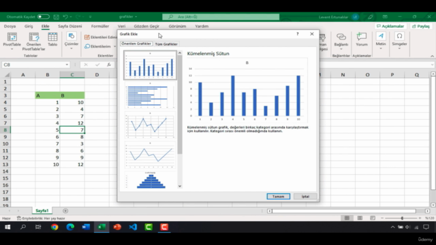Click Eklentileri Edinin icon
This screenshot has height=245, width=436.
click(x=87, y=37)
